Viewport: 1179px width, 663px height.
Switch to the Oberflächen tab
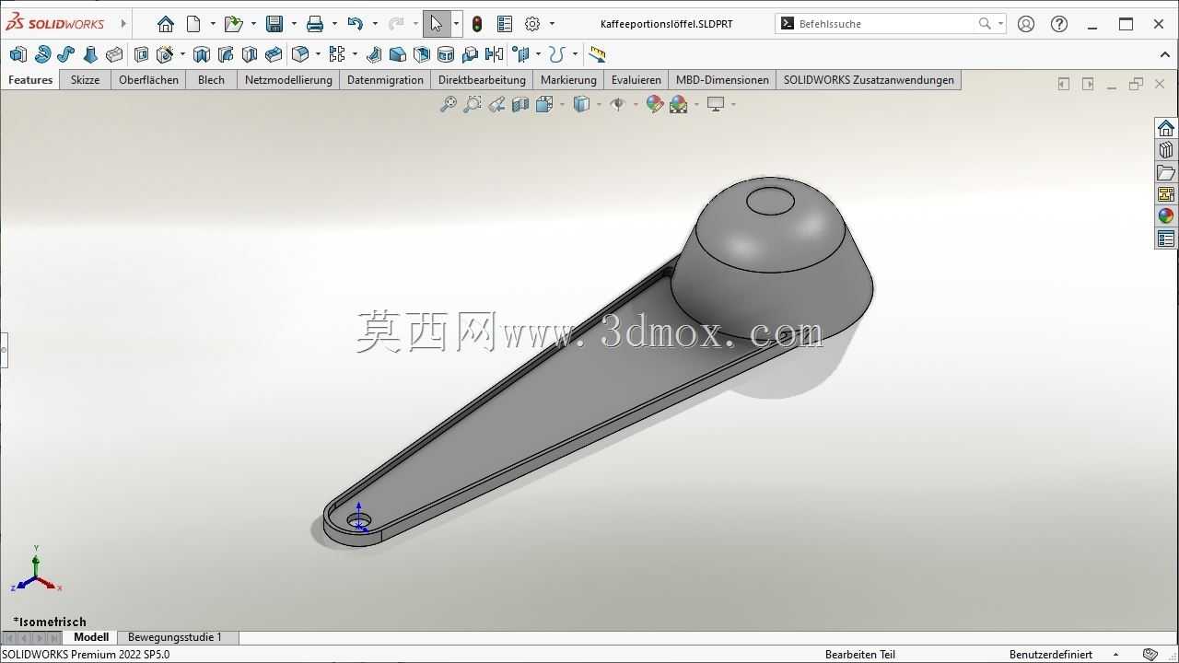(148, 80)
